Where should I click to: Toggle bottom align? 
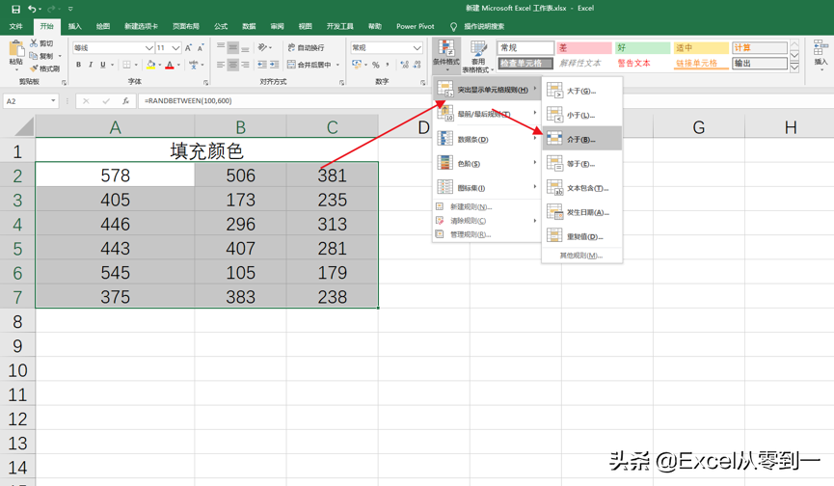pyautogui.click(x=245, y=48)
